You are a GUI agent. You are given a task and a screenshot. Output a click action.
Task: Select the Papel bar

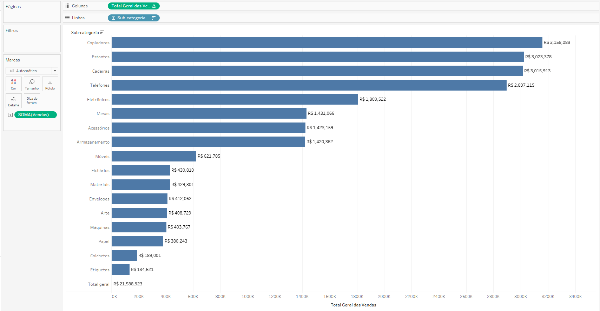click(x=137, y=241)
